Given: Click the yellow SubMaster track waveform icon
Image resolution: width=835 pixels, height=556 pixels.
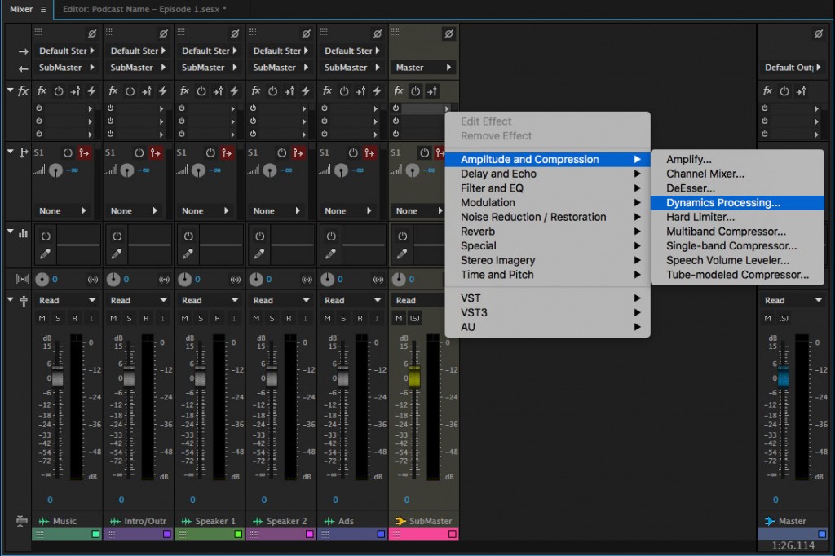Looking at the screenshot, I should [x=400, y=520].
